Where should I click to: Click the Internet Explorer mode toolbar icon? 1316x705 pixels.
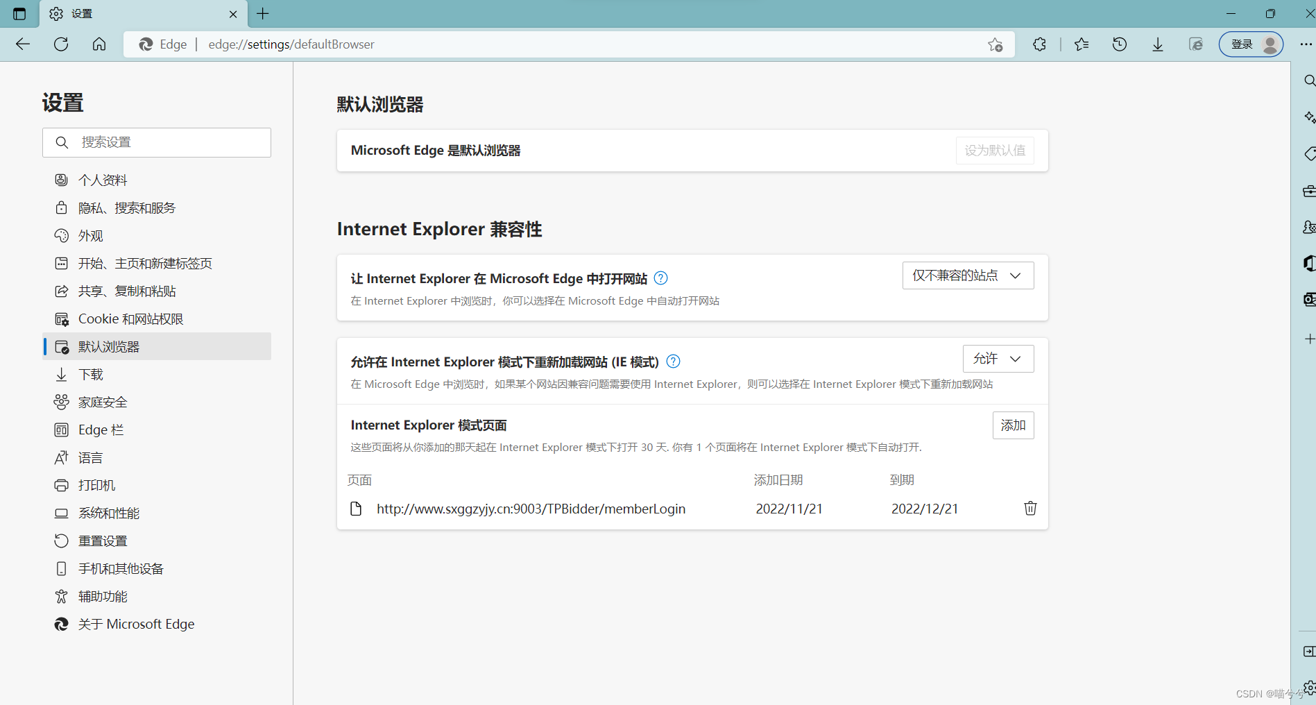pos(1196,44)
